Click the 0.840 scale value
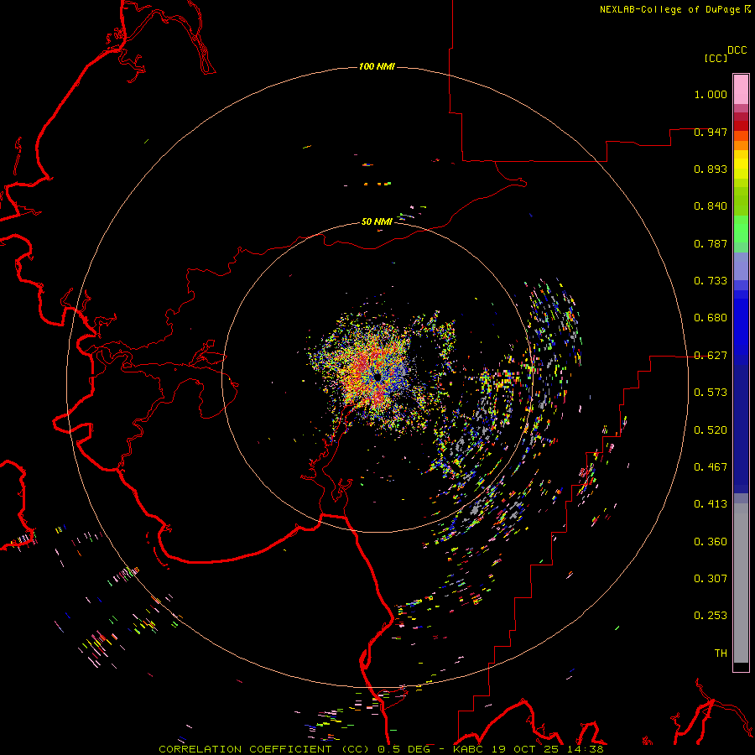 click(711, 206)
